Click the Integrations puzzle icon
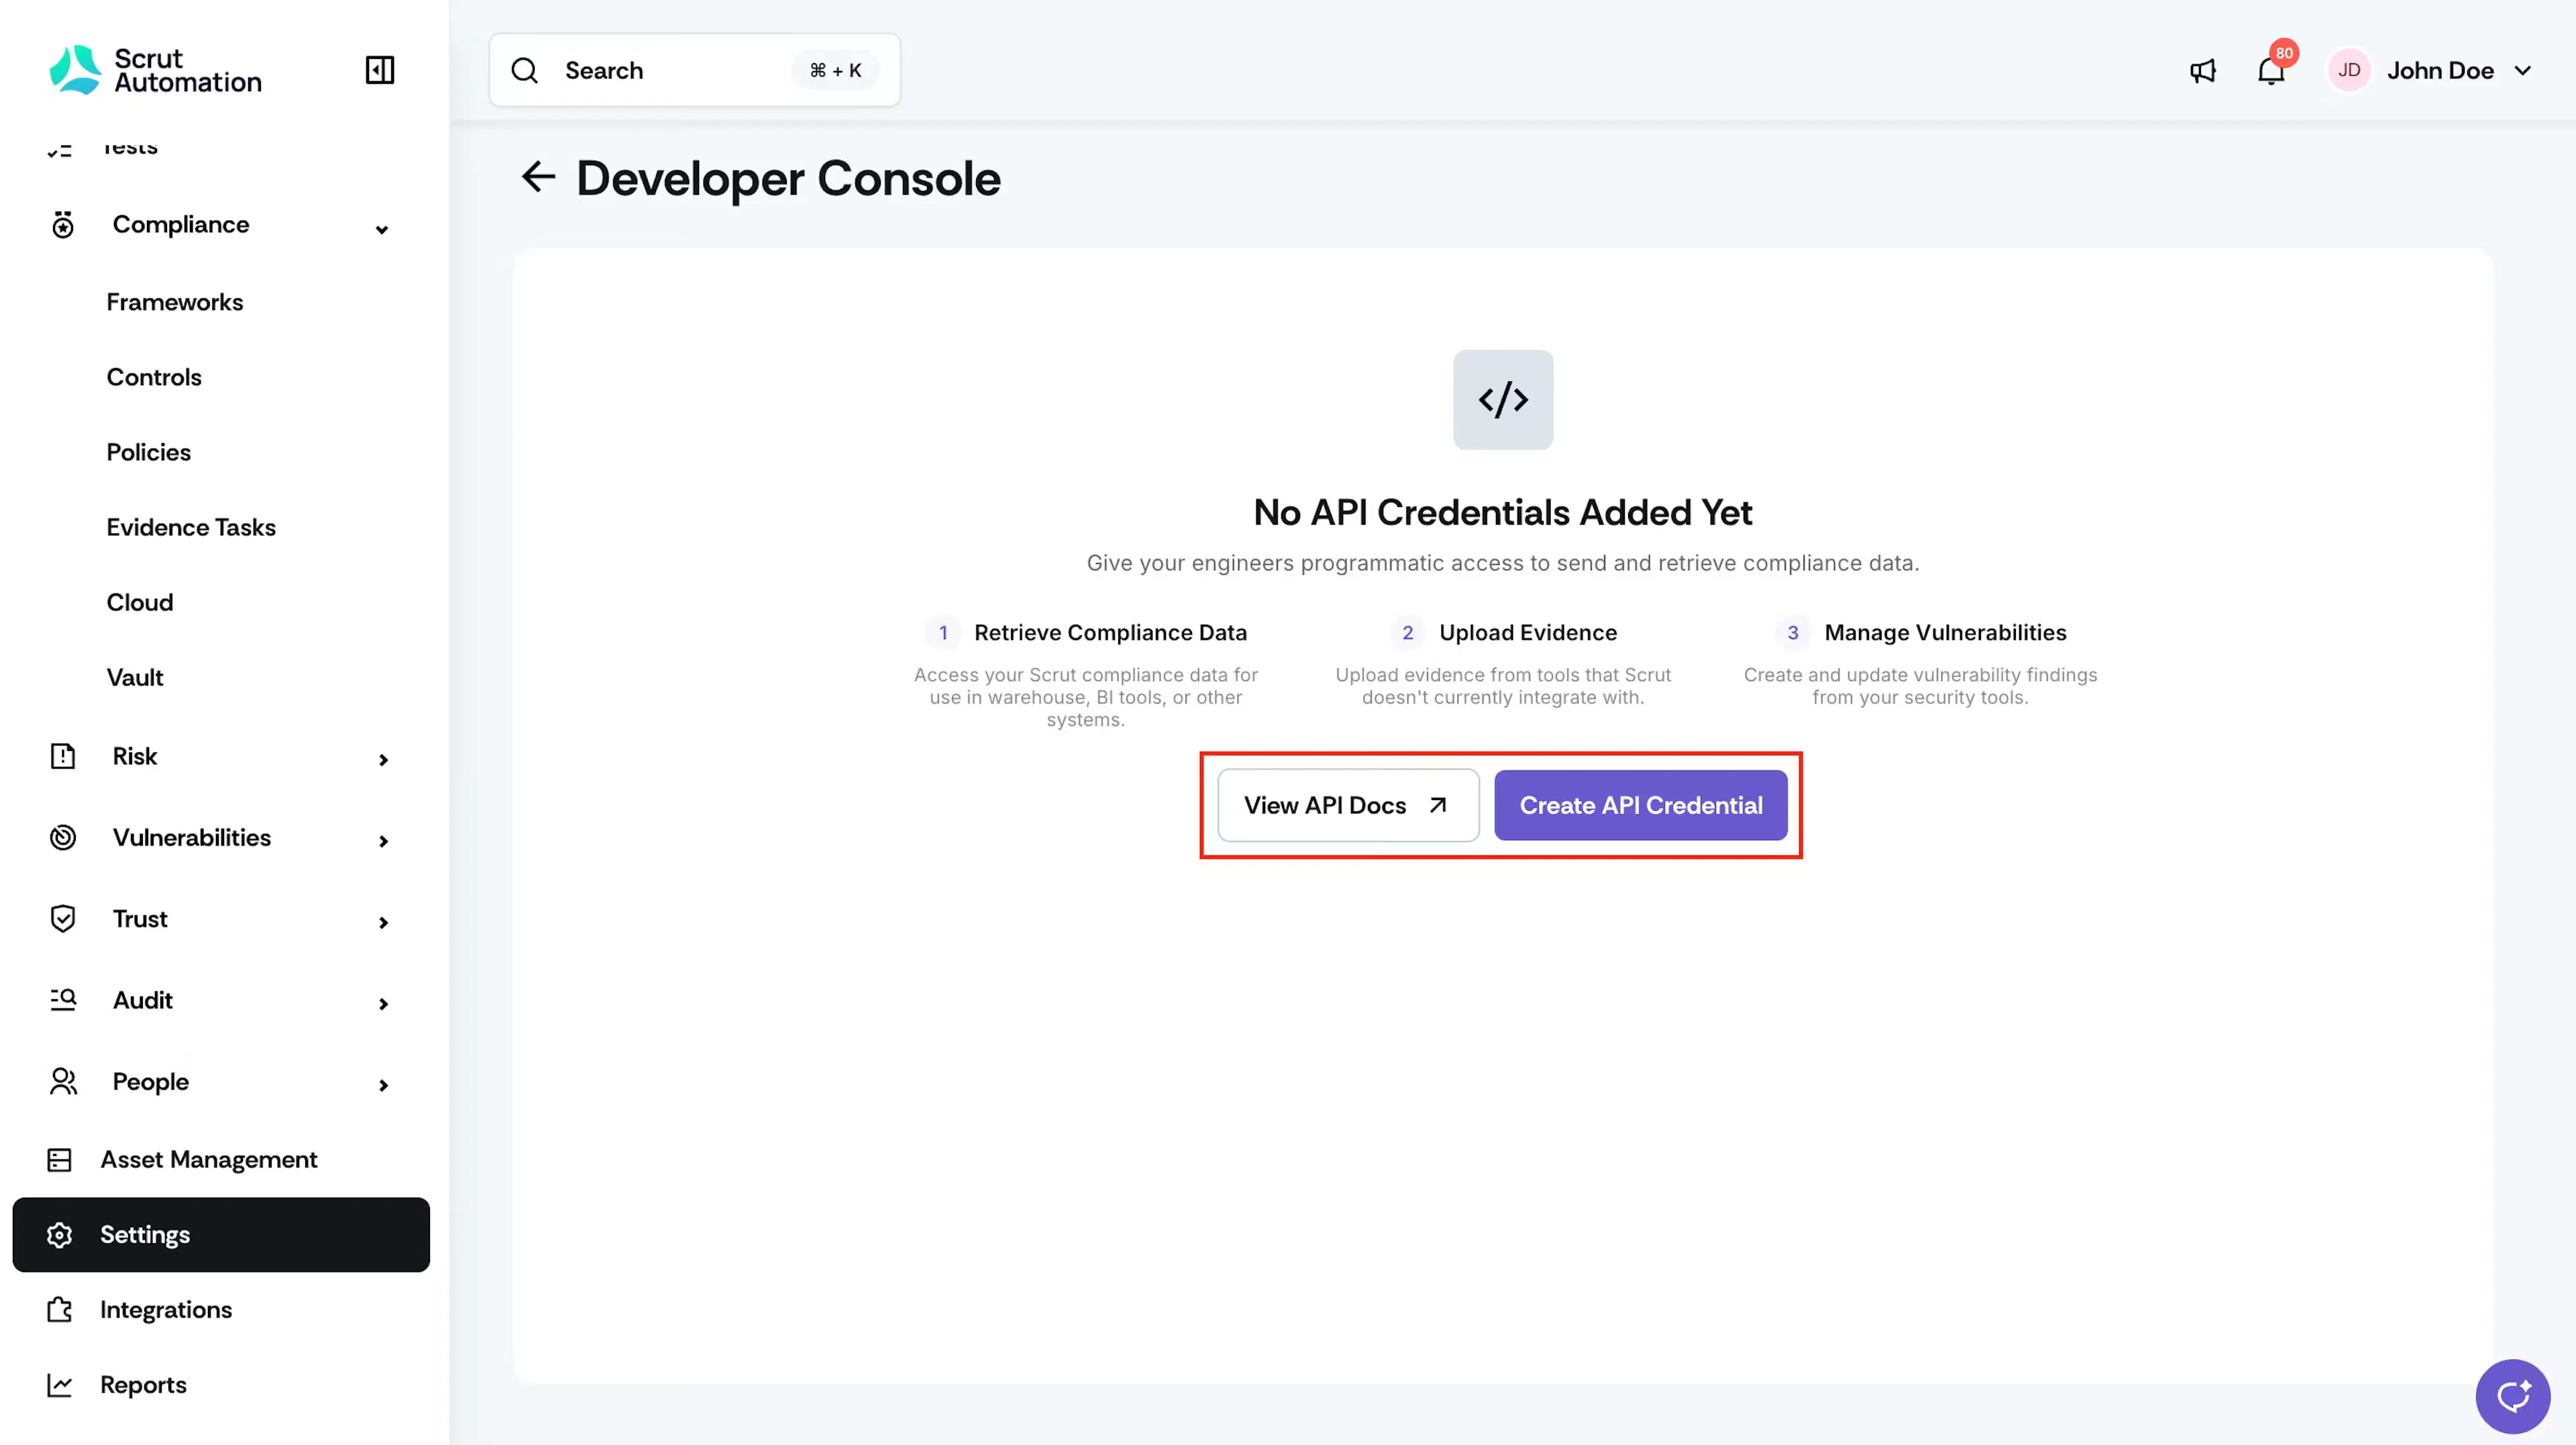Viewport: 2576px width, 1445px height. (60, 1310)
